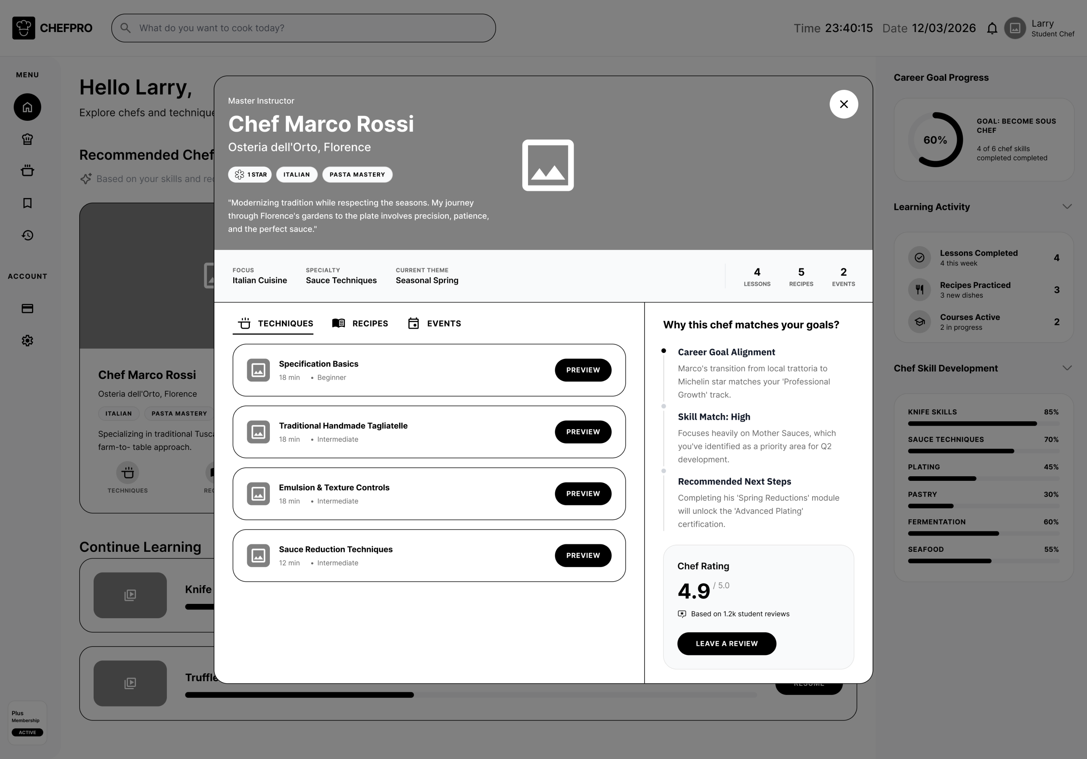Open the billing card icon under Account
The width and height of the screenshot is (1087, 759).
coord(28,309)
